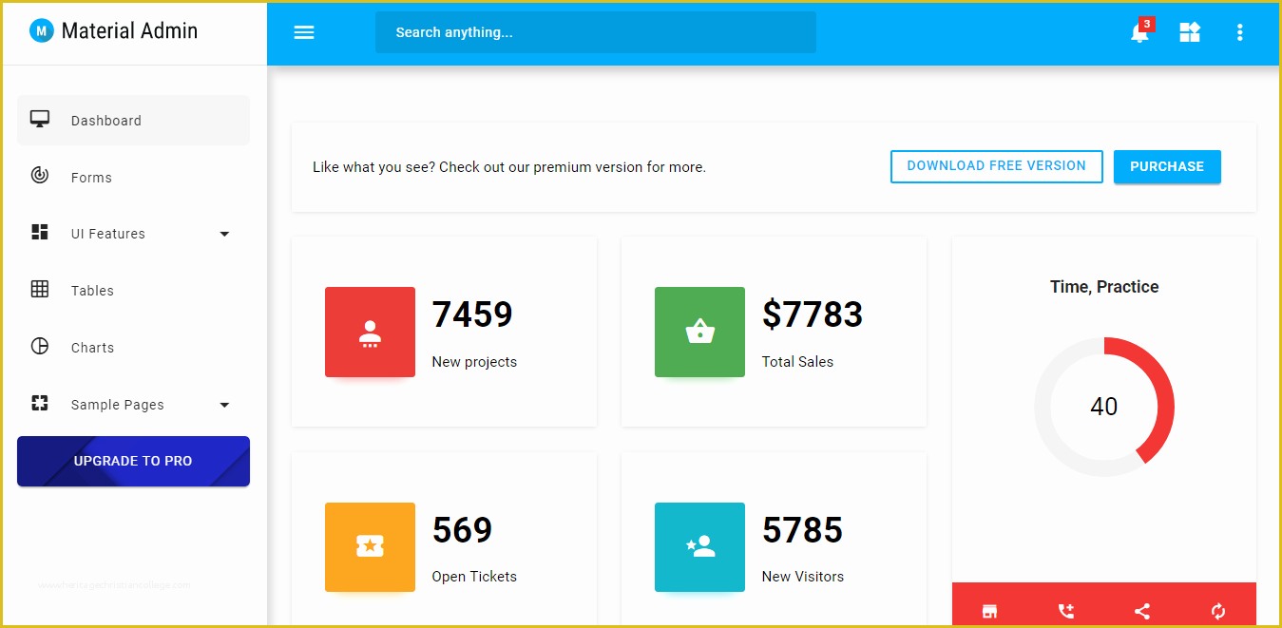The height and width of the screenshot is (628, 1282).
Task: Select the orange star badge icon
Action: point(370,547)
